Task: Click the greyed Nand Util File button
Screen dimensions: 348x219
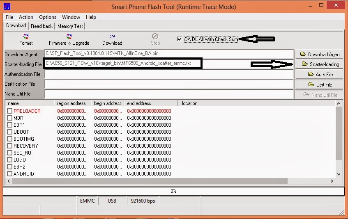Action: click(319, 95)
